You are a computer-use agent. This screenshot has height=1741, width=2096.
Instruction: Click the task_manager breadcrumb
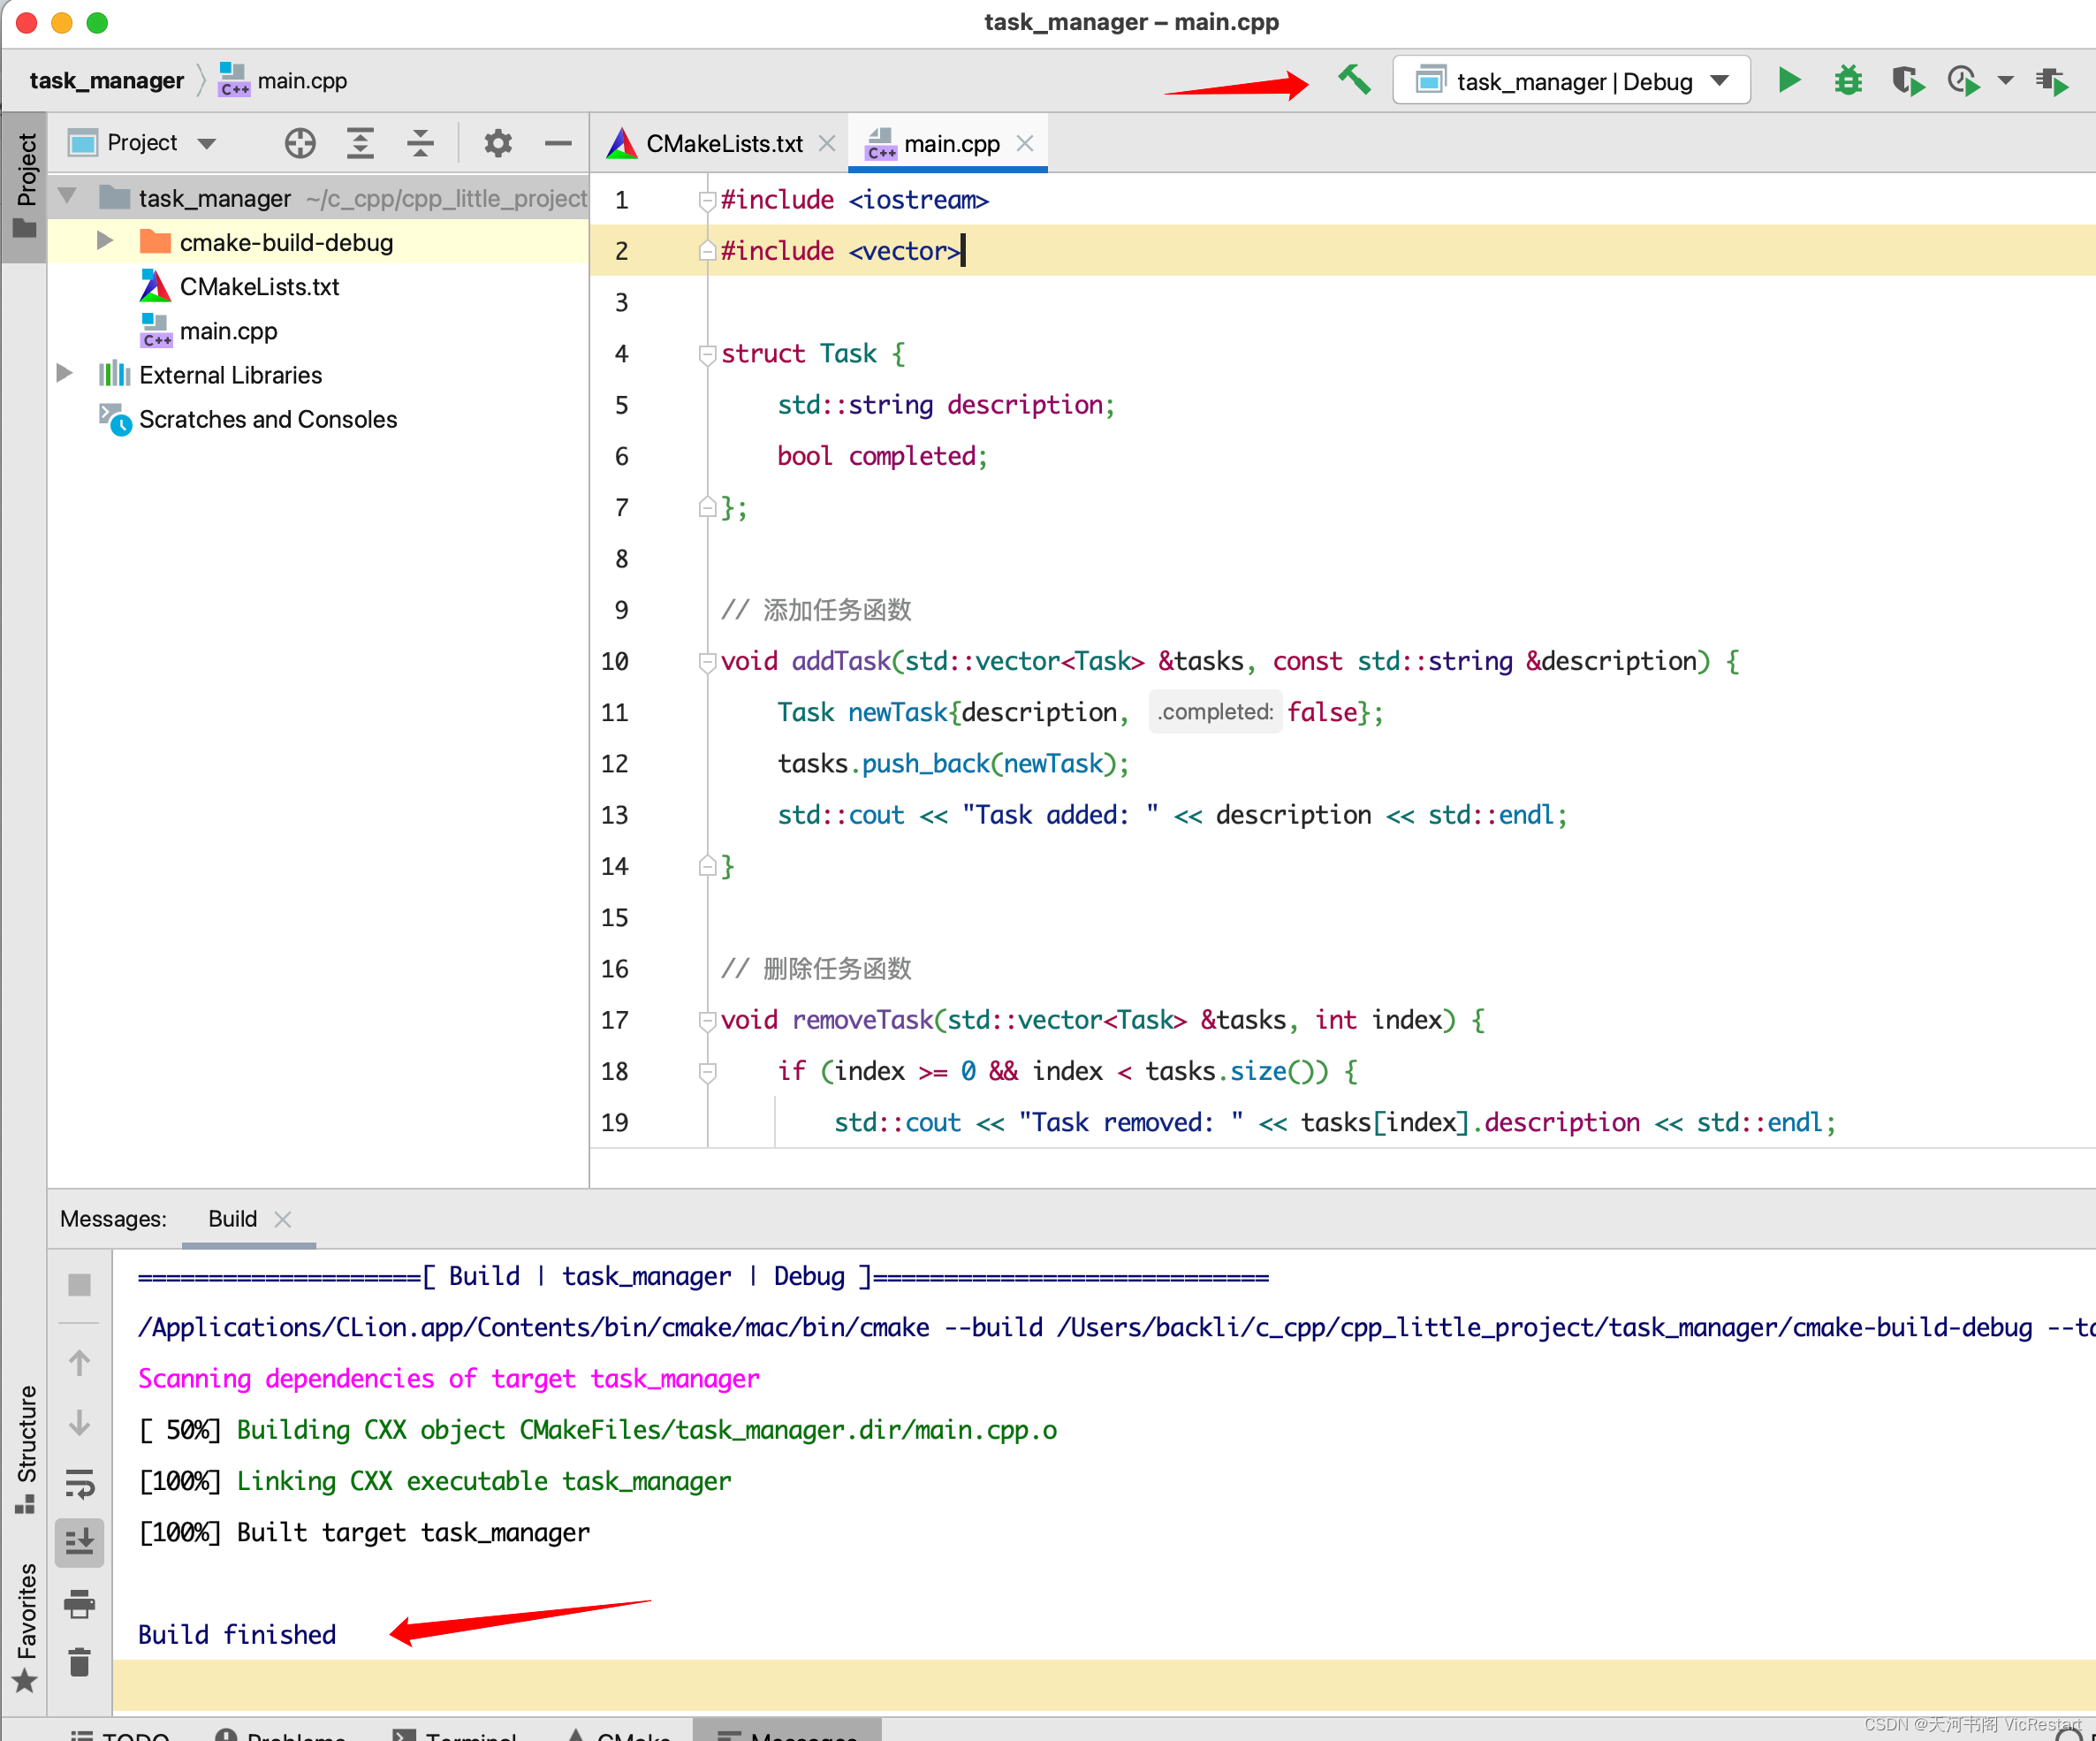tap(106, 80)
